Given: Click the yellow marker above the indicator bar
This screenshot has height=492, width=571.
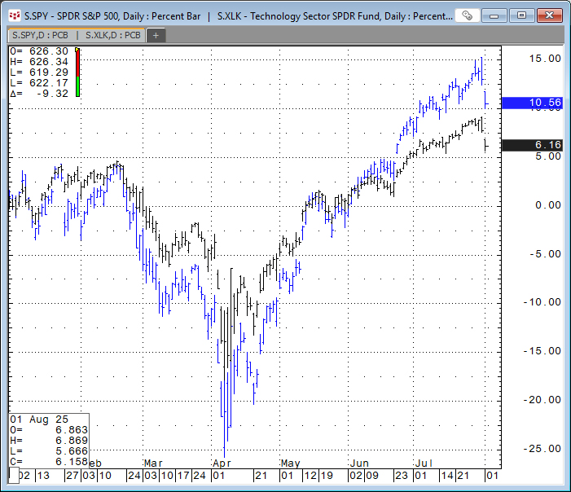Looking at the screenshot, I should tap(77, 50).
